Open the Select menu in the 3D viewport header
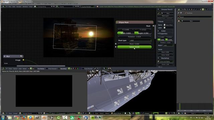The image size is (214, 120). tap(102, 113)
